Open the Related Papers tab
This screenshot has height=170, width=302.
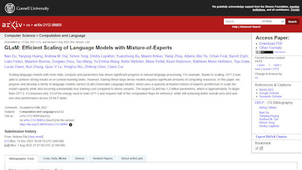103,159
